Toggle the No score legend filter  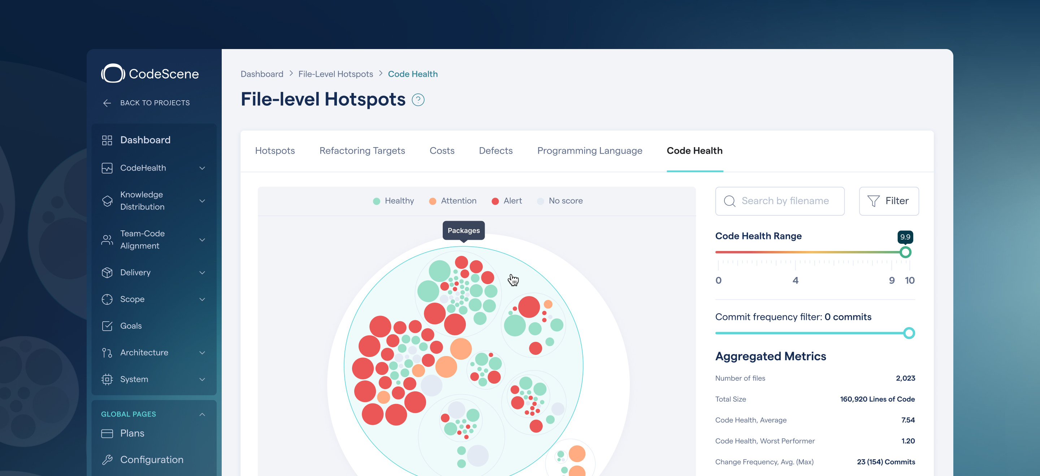click(x=560, y=201)
